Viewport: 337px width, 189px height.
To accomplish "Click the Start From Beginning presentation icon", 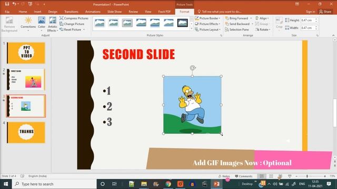I will click(30, 4).
